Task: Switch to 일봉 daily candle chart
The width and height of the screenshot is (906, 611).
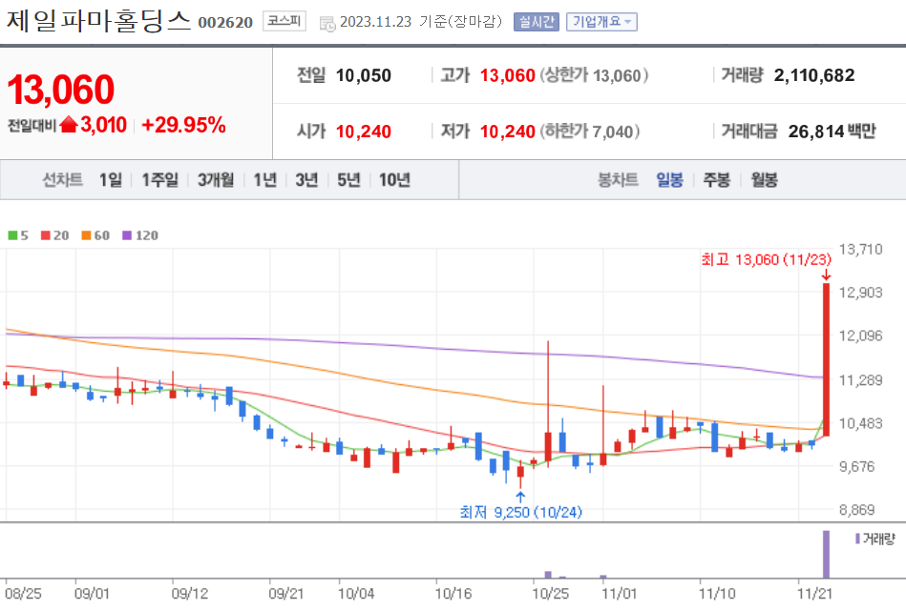Action: pos(669,180)
